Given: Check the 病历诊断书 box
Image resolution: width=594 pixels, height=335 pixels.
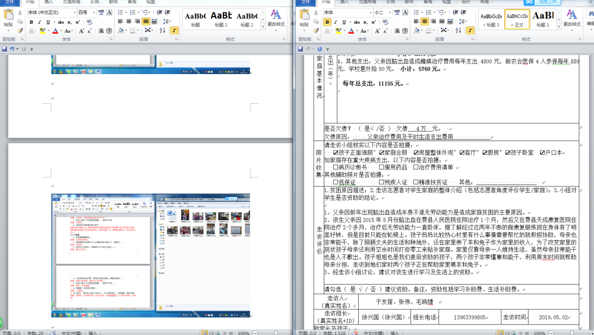Looking at the screenshot, I should tap(336, 167).
